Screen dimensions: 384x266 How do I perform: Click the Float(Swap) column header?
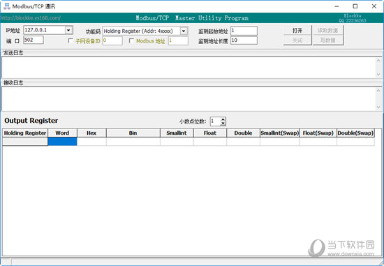pyautogui.click(x=318, y=133)
